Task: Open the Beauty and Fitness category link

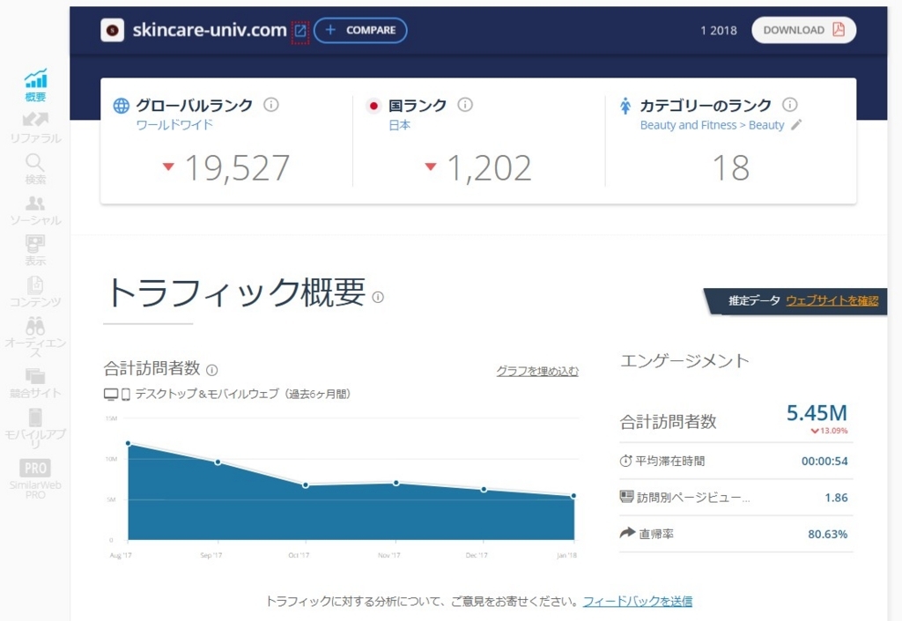Action: (x=688, y=125)
